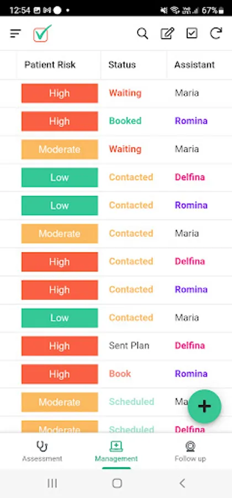Tap the Sent Plan status cell

[129, 345]
